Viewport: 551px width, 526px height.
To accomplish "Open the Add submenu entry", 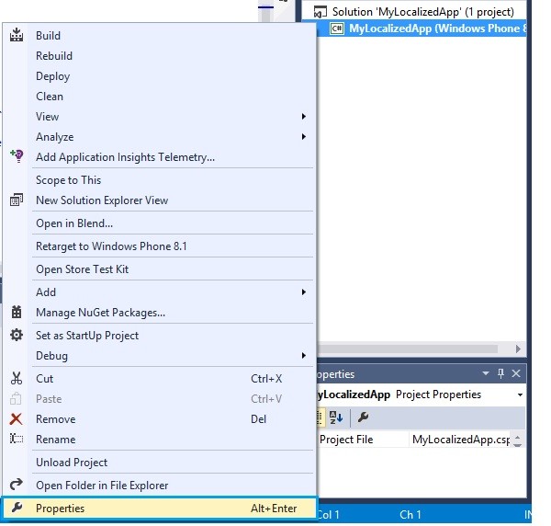I will tap(158, 292).
